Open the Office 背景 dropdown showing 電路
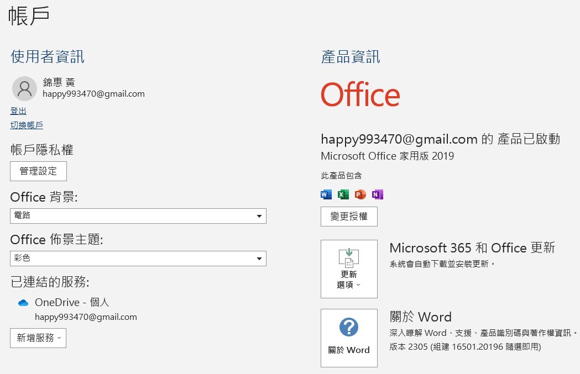This screenshot has width=580, height=374. click(x=138, y=216)
